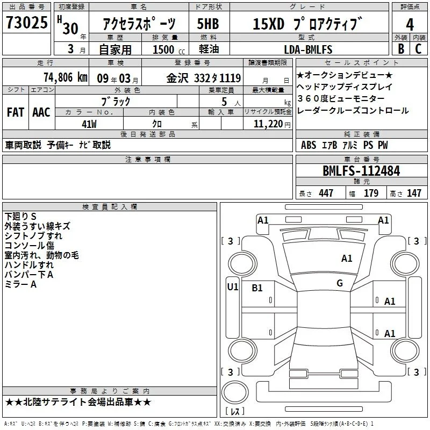This screenshot has height=430, width=430.
Task: Click inspector note 室内汚れ、動物の毛
Action: click(x=42, y=255)
